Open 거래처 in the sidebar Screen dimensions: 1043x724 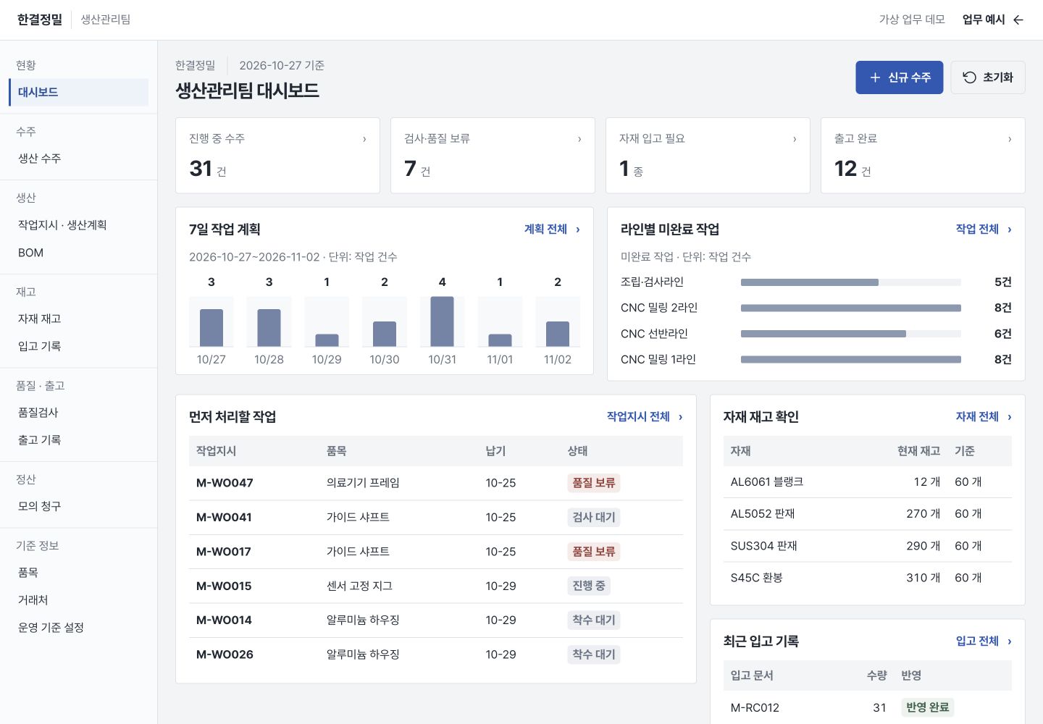coord(78,600)
